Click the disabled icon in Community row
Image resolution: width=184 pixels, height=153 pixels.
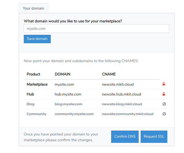(x=164, y=114)
